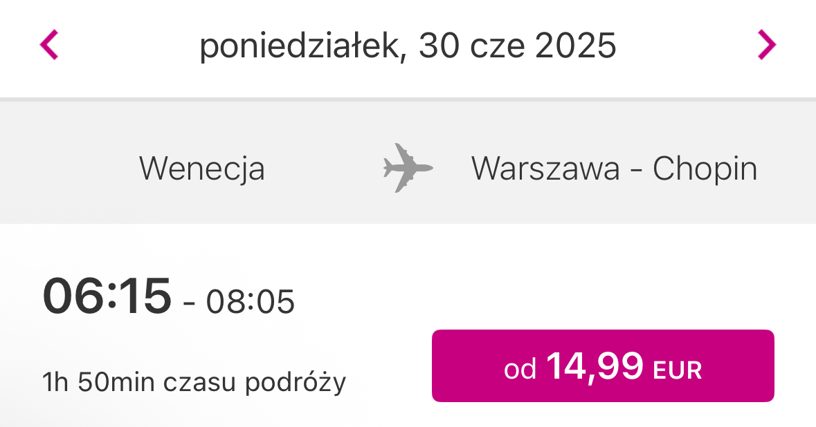Click the word Chopin in destination
816x427 pixels.
pos(705,169)
